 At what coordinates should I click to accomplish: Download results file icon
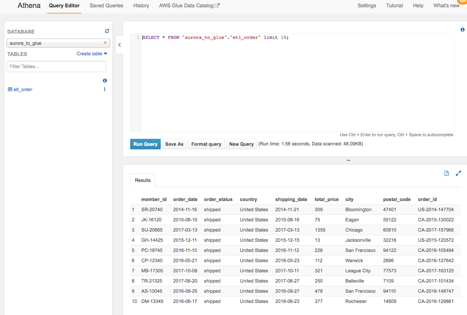coord(447,173)
